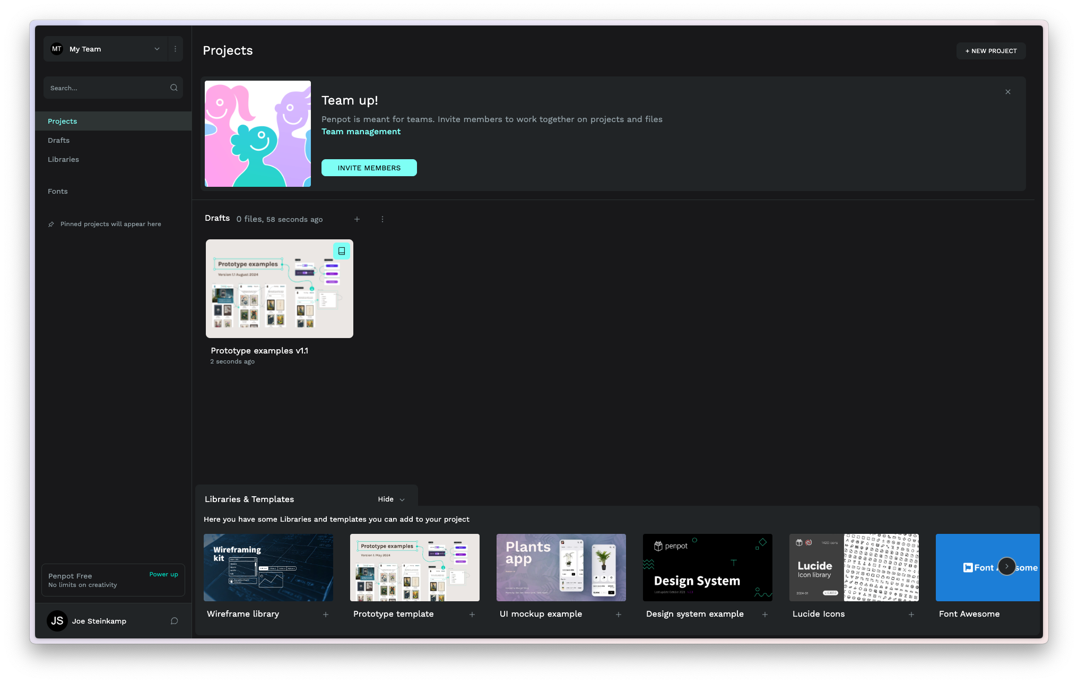Open comments icon beside Joe Steinkamp

tap(174, 621)
